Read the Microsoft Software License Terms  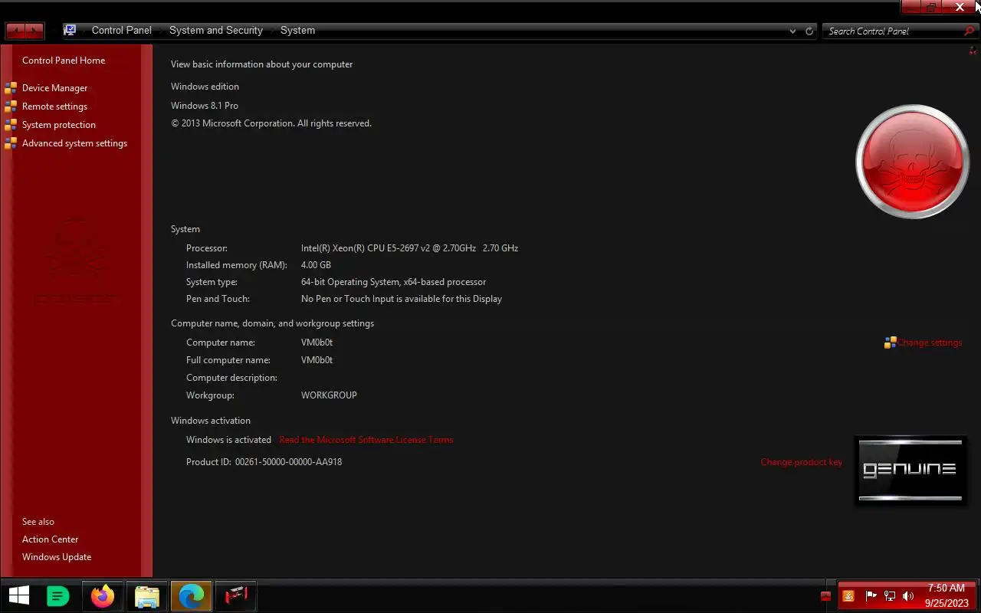click(366, 440)
